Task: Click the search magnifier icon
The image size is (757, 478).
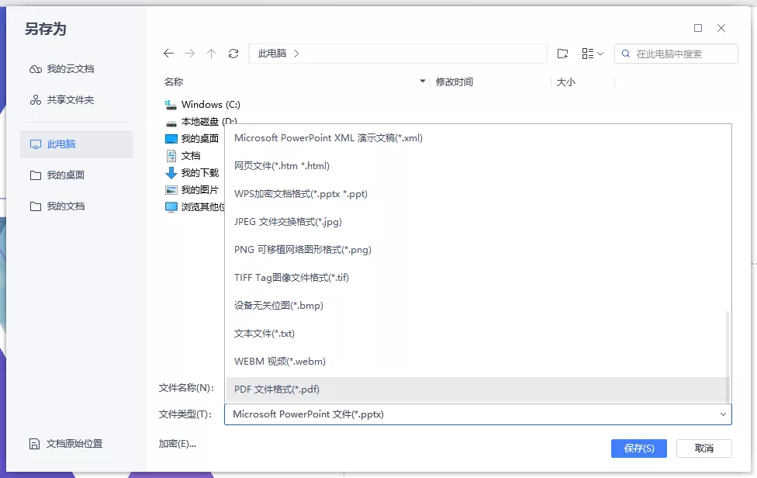Action: [x=626, y=54]
